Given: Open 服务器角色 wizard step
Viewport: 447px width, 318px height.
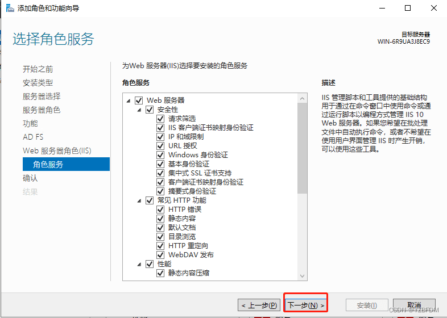Looking at the screenshot, I should 42,110.
